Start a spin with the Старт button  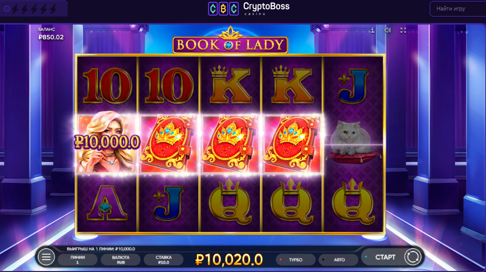385,257
